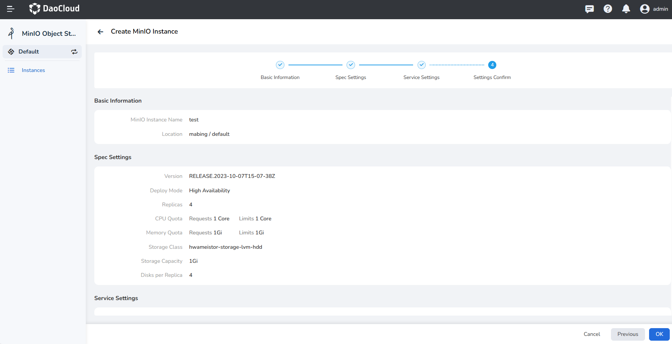Click the workspace switch arrows icon
Viewport: 672px width, 344px height.
click(x=74, y=52)
